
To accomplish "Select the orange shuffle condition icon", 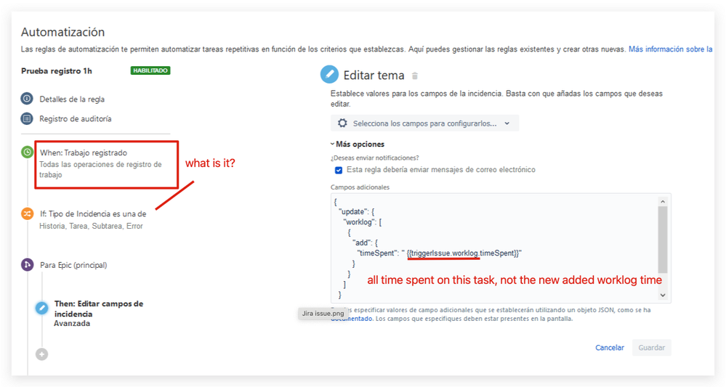I will coord(28,213).
